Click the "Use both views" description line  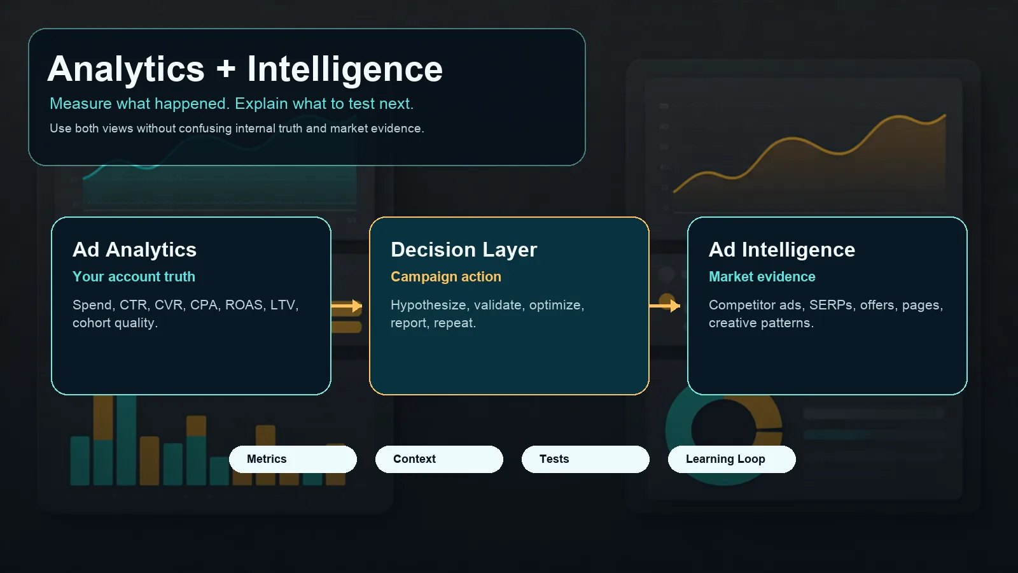[x=237, y=129]
